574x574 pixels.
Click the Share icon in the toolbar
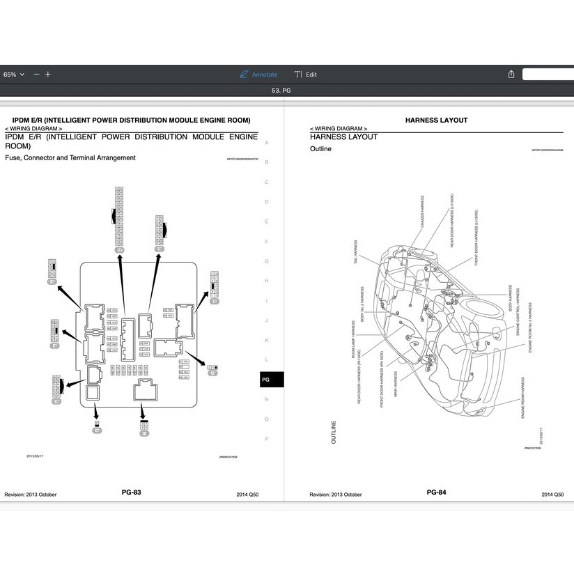click(509, 74)
